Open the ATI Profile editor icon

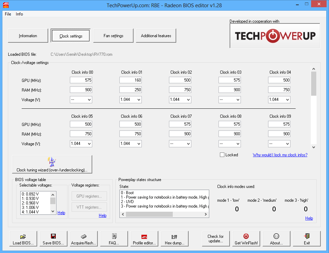tap(144, 236)
